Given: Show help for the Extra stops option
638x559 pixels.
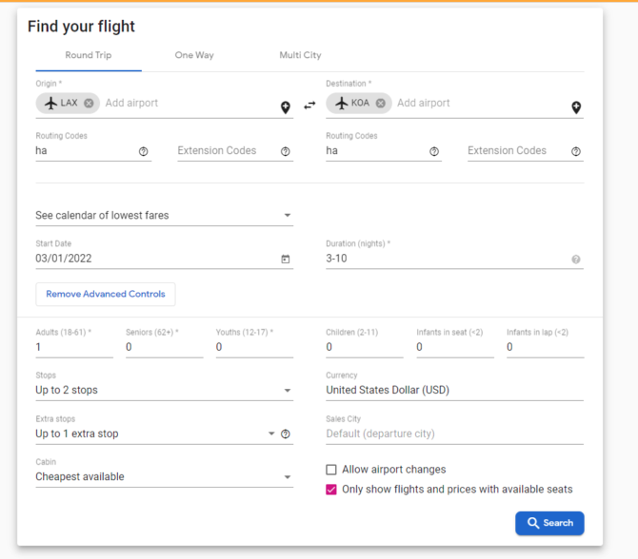Looking at the screenshot, I should [x=286, y=434].
